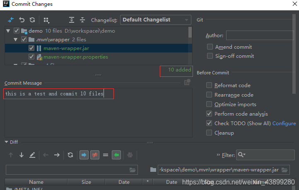Toggle the green left-arrow diff filter
299x190 pixels.
[116, 155]
